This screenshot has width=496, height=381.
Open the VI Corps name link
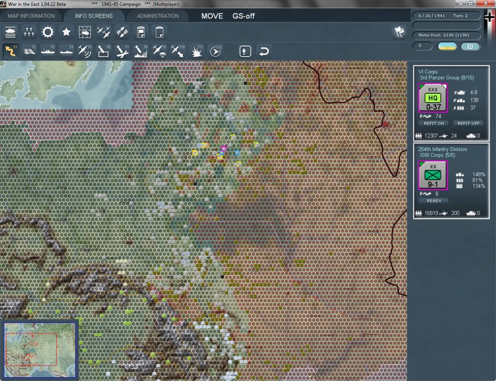[x=428, y=72]
